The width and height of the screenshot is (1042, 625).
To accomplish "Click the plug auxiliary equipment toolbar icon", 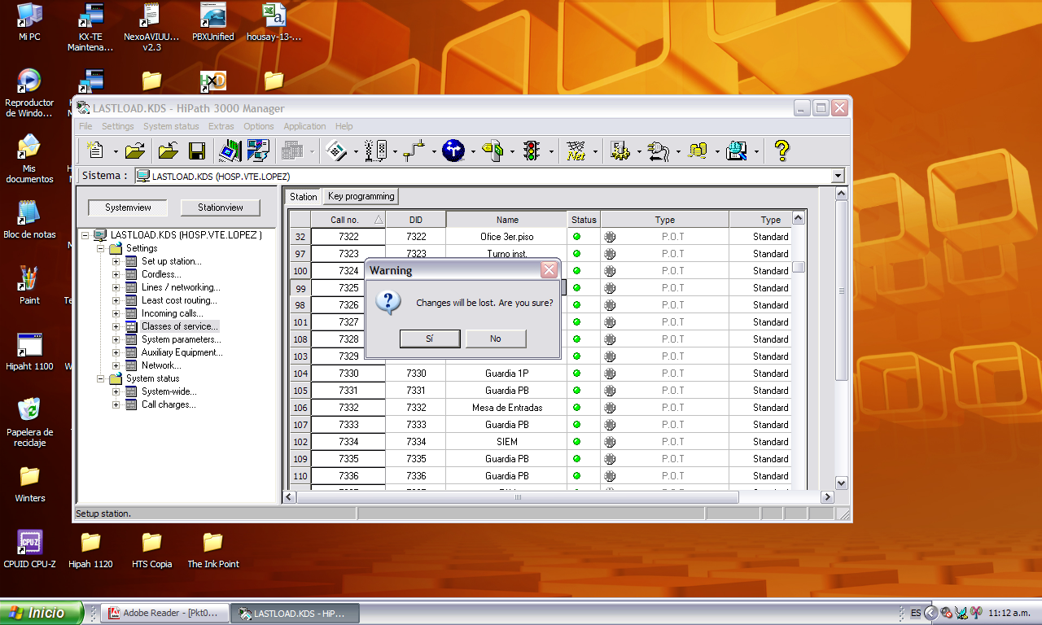I will [x=659, y=151].
